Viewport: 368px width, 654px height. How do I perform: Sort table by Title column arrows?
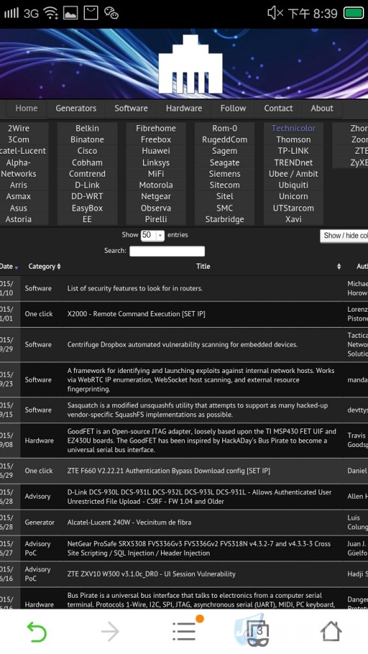pos(339,266)
